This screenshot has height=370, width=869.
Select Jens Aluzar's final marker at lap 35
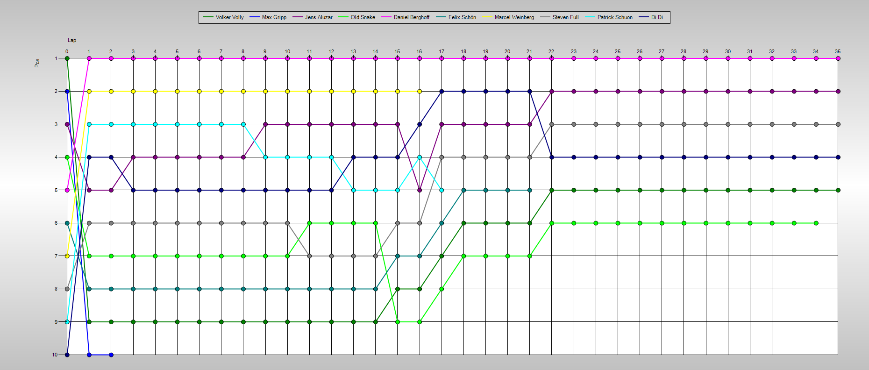838,92
